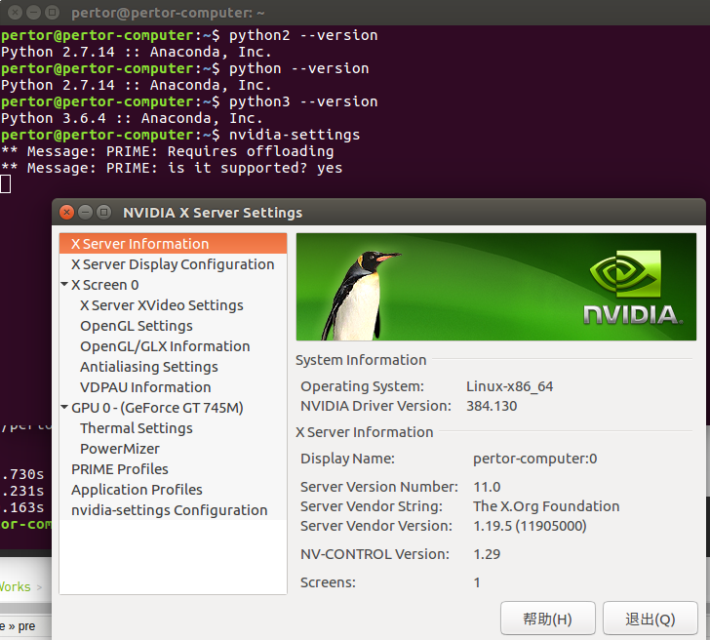Viewport: 710px width, 640px height.
Task: Open Application Profiles page
Action: [x=137, y=490]
